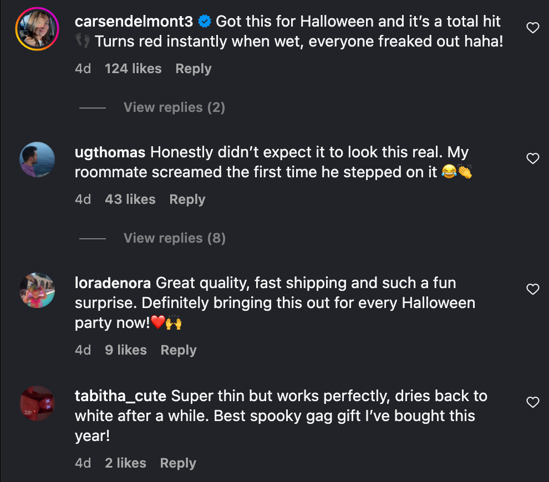Viewport: 549px width, 482px height.
Task: Open ugthomas's profile avatar
Action: (x=37, y=160)
